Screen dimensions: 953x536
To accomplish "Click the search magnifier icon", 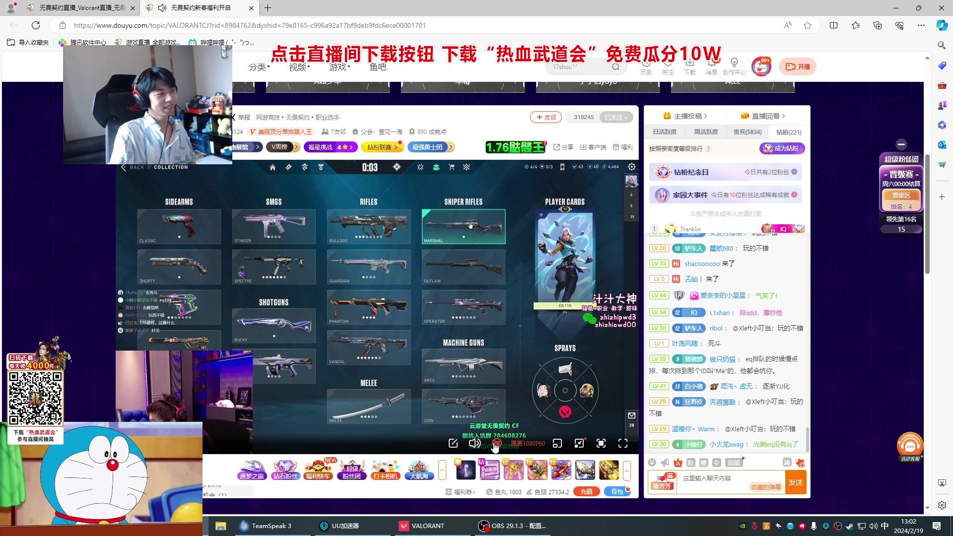I will (x=615, y=67).
